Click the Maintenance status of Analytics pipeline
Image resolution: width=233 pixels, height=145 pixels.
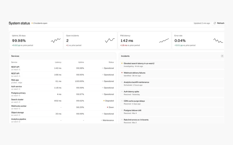107,120
